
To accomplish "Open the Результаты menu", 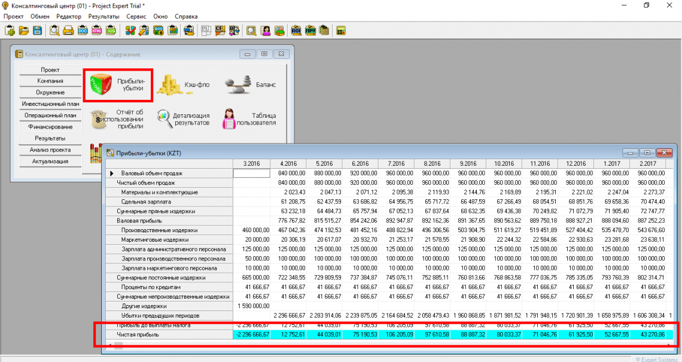I will pyautogui.click(x=103, y=17).
